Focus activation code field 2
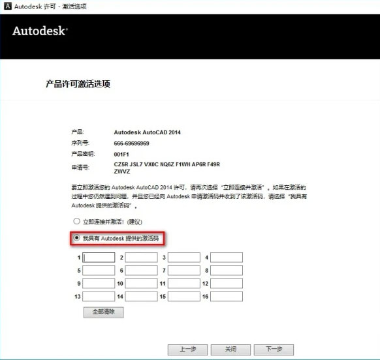This screenshot has height=360, width=380. 141,258
